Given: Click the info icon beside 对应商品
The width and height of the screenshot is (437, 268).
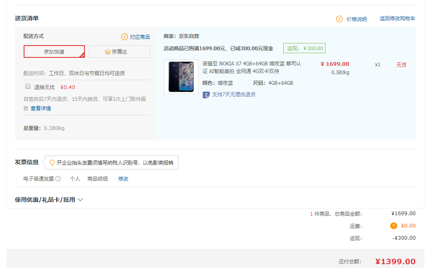Looking at the screenshot, I should pos(124,37).
